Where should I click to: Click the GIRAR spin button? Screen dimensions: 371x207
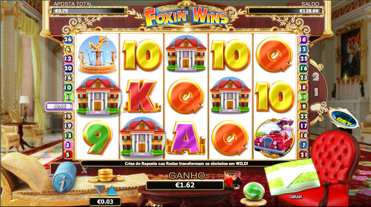[x=296, y=197]
